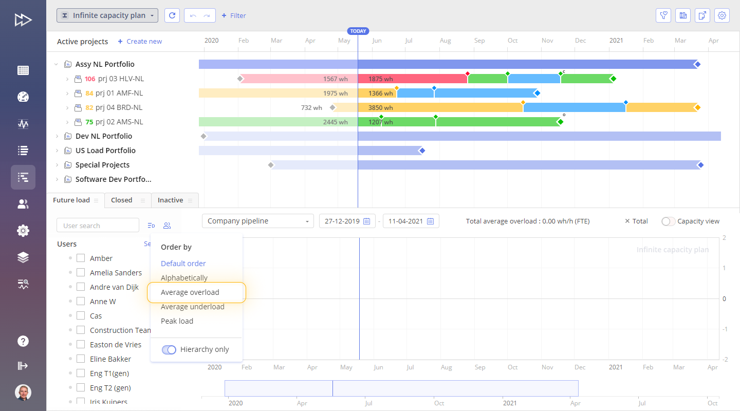This screenshot has height=411, width=740.
Task: Open the help question mark icon
Action: pos(23,341)
